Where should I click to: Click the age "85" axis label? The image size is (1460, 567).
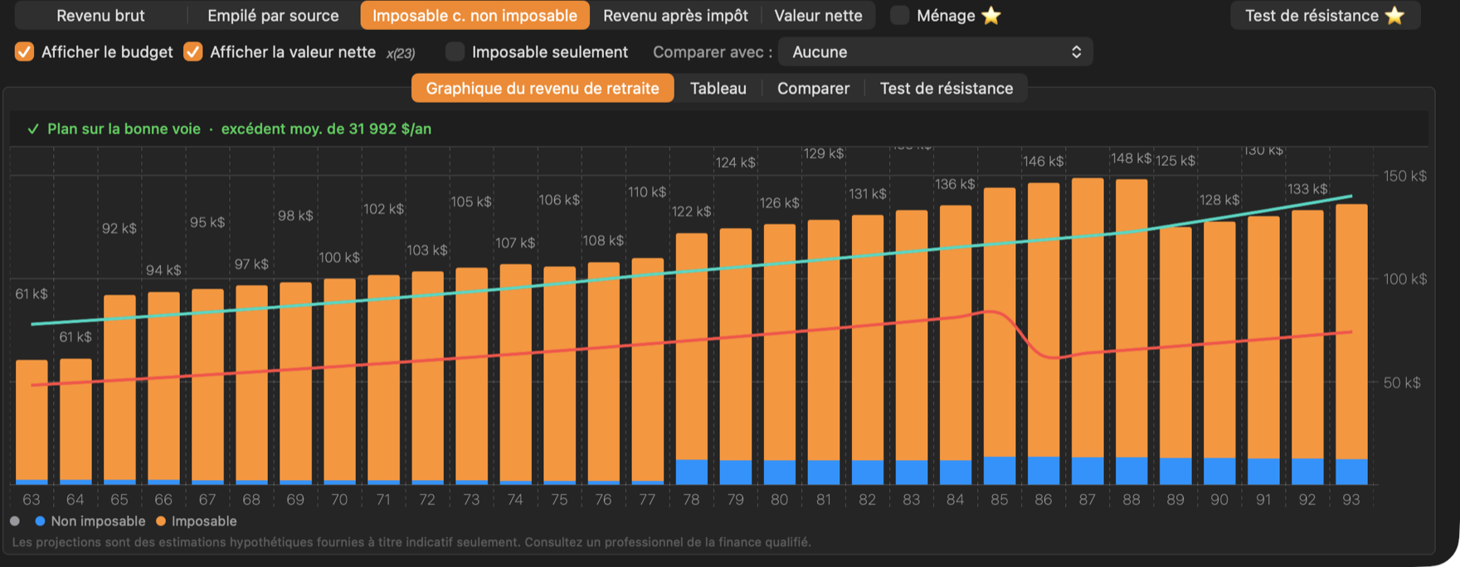coord(1000,500)
